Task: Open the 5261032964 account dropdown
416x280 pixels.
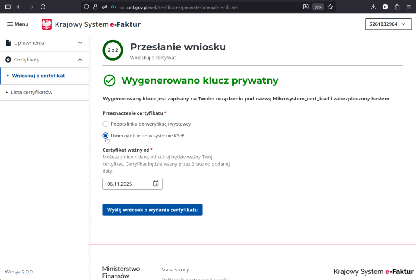Action: 388,24
